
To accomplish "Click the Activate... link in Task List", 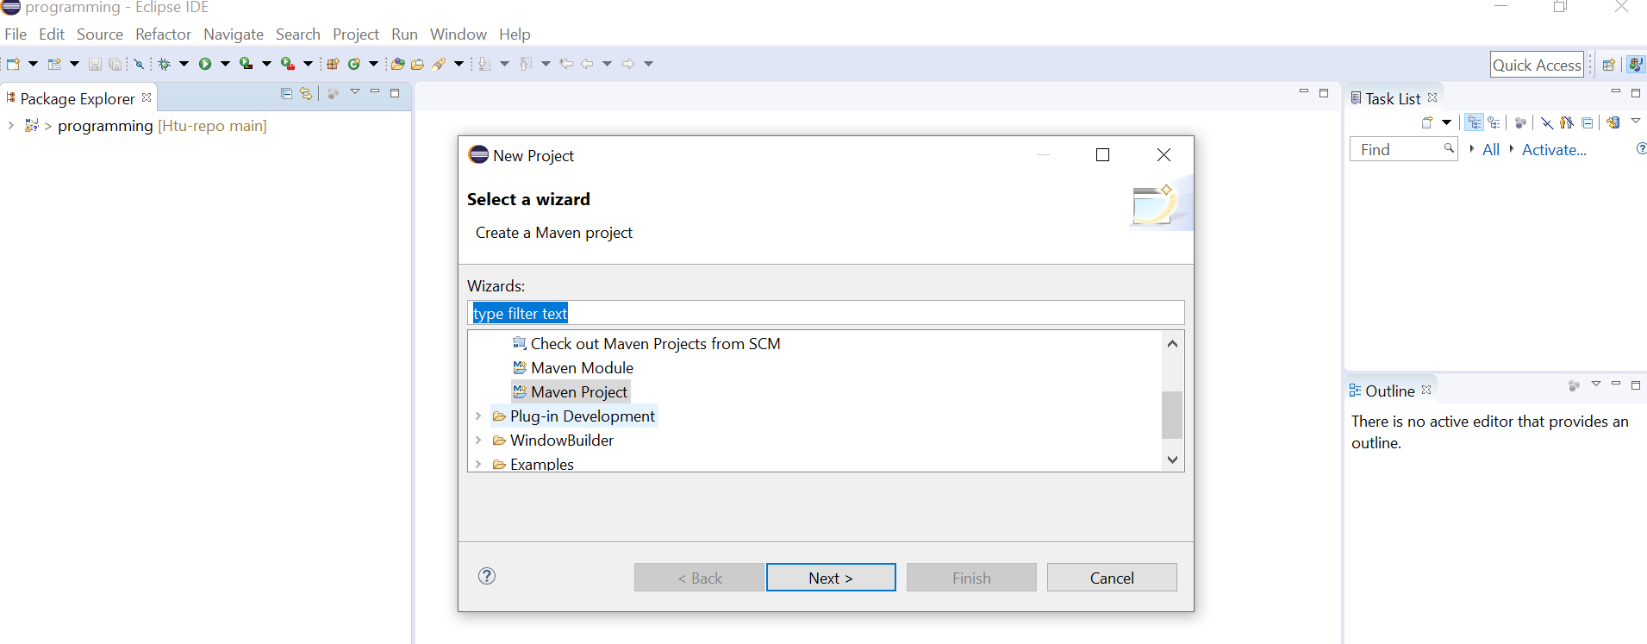I will click(1554, 150).
